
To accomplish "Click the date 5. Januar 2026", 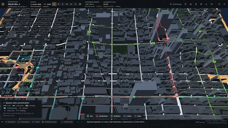I will tap(36, 4).
